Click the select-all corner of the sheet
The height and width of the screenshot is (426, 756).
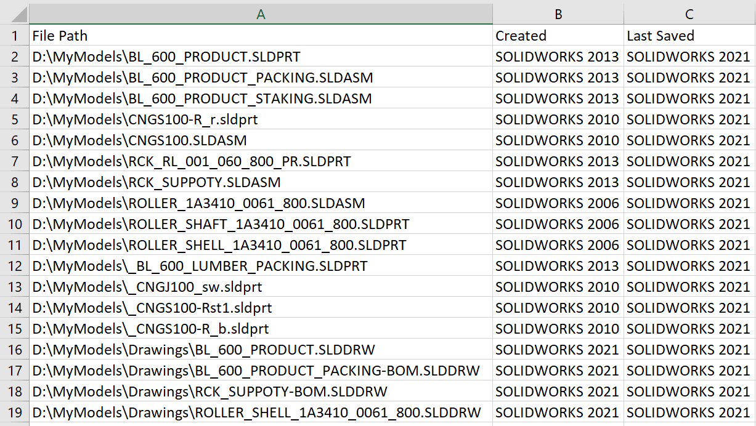click(x=14, y=14)
